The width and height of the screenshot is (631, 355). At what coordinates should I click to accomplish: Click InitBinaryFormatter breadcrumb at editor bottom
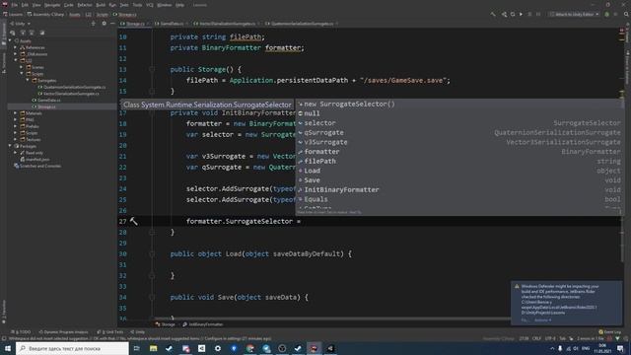[203, 324]
